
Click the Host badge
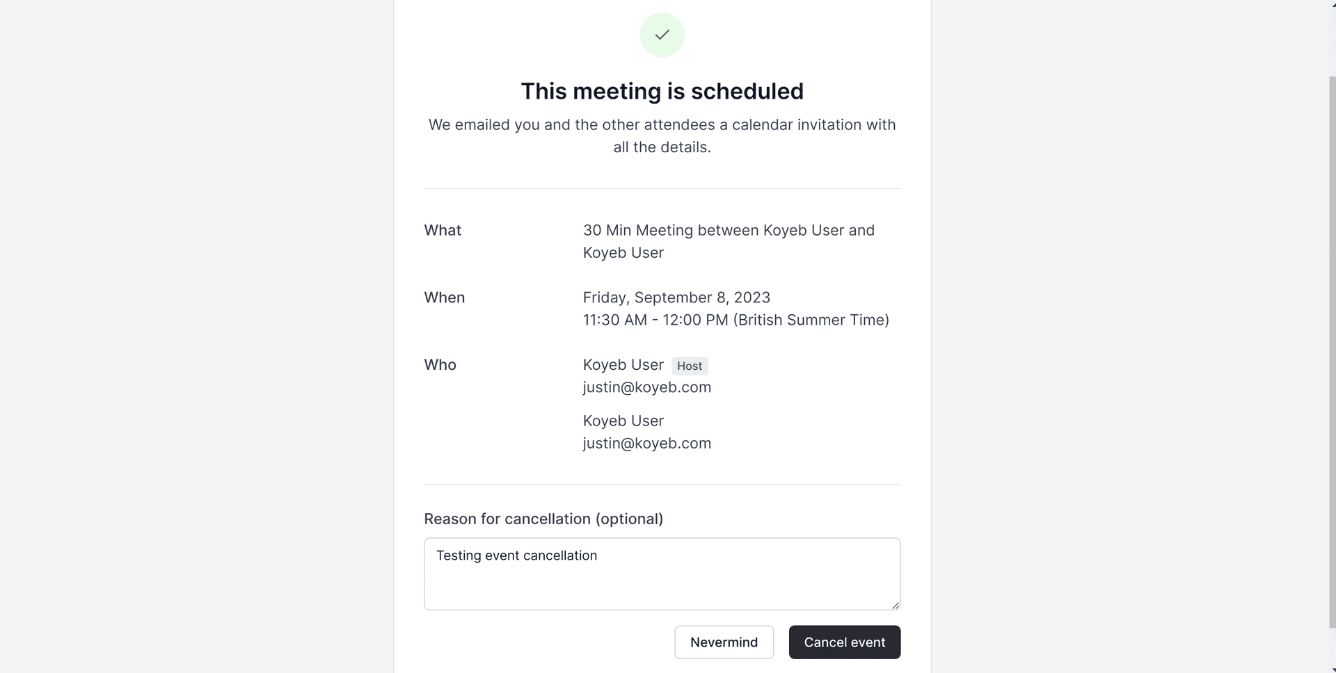click(690, 366)
